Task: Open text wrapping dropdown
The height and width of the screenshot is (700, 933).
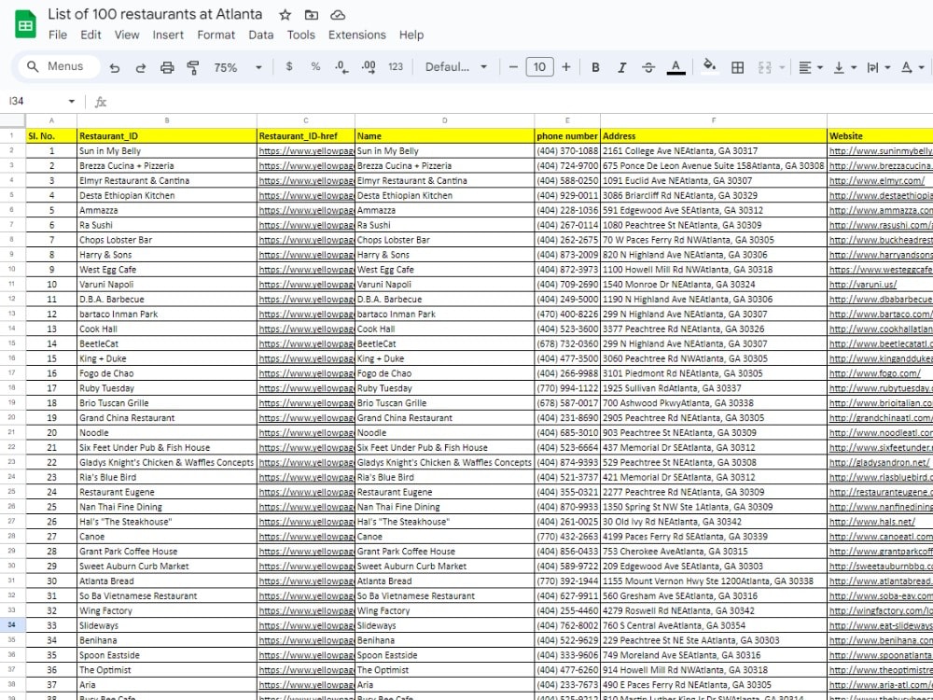Action: pyautogui.click(x=879, y=67)
